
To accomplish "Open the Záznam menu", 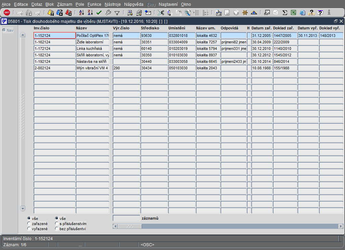I will pyautogui.click(x=64, y=4).
